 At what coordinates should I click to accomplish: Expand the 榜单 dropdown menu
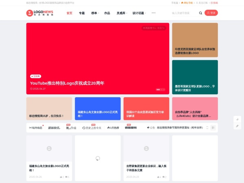[x=95, y=13]
